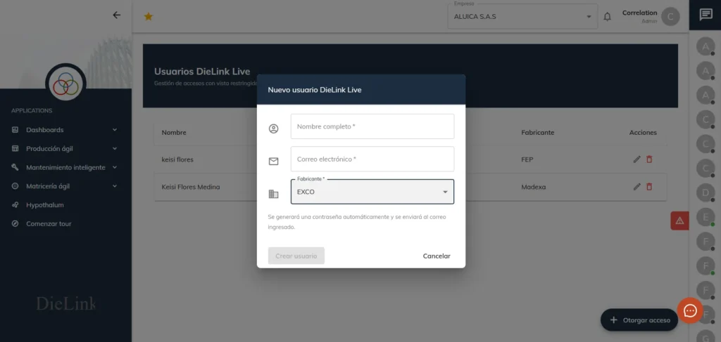Click the Matricería ágil sidebar icon
This screenshot has height=342, width=721.
15,186
